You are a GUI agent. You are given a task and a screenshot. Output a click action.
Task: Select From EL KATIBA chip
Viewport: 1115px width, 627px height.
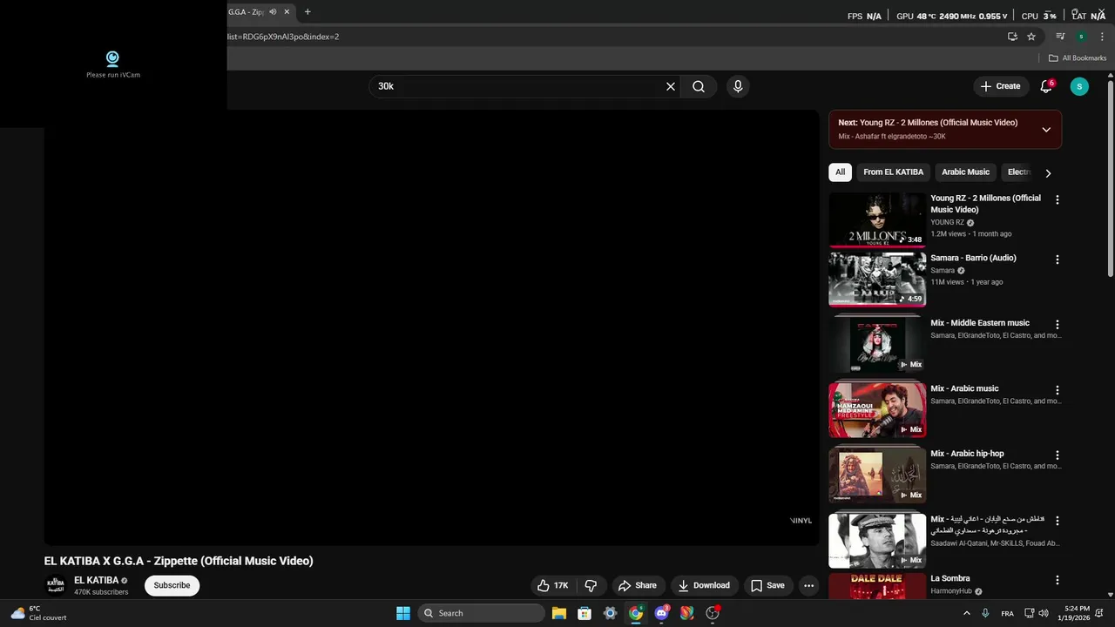point(893,172)
